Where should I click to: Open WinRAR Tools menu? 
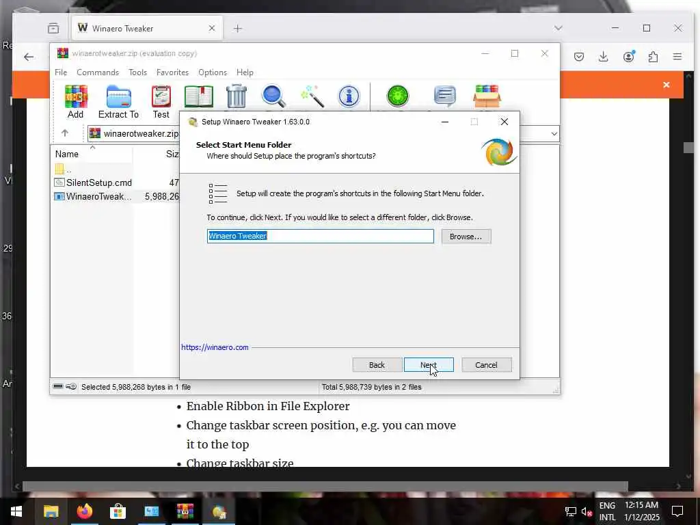coord(137,72)
